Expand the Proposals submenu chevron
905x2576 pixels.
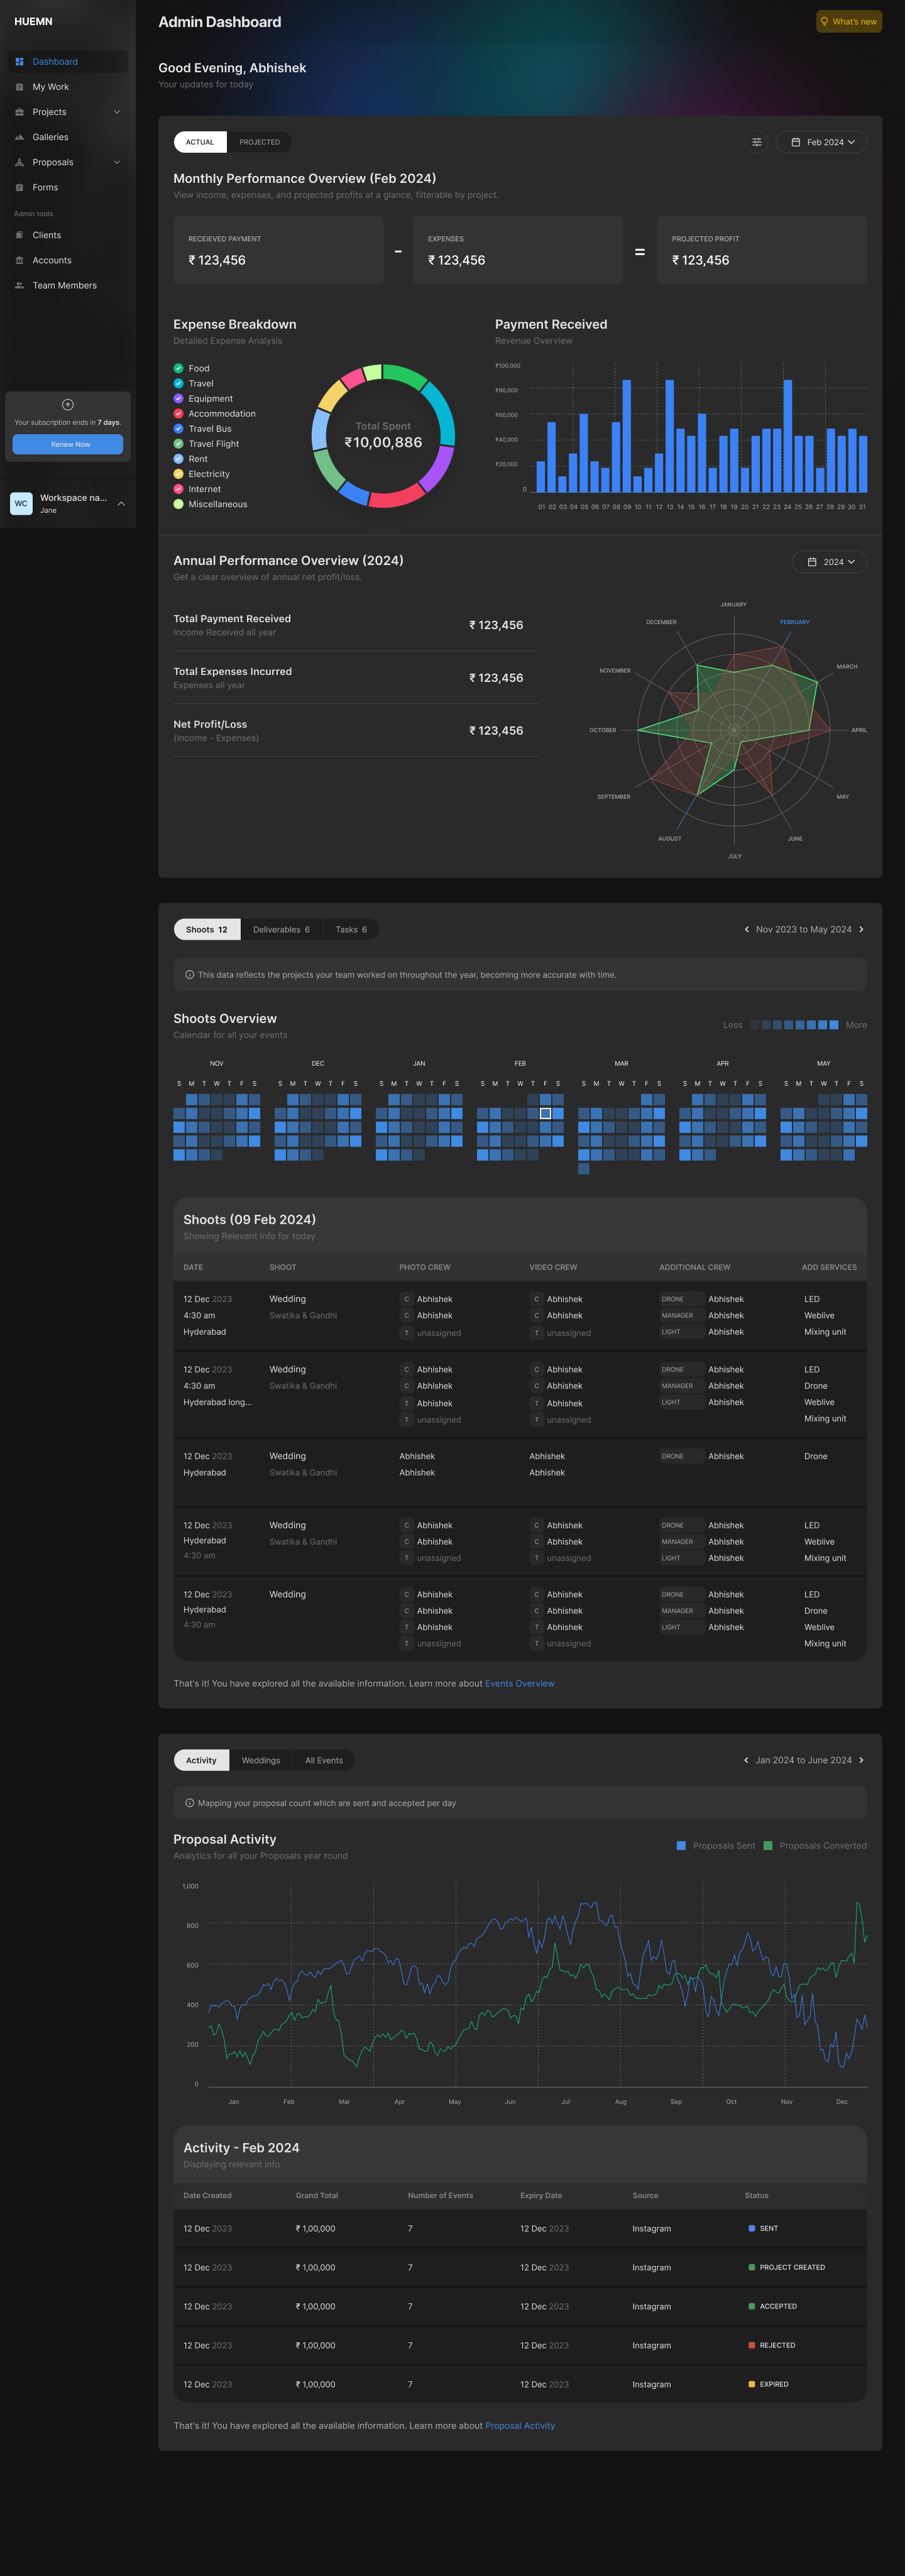[x=117, y=162]
